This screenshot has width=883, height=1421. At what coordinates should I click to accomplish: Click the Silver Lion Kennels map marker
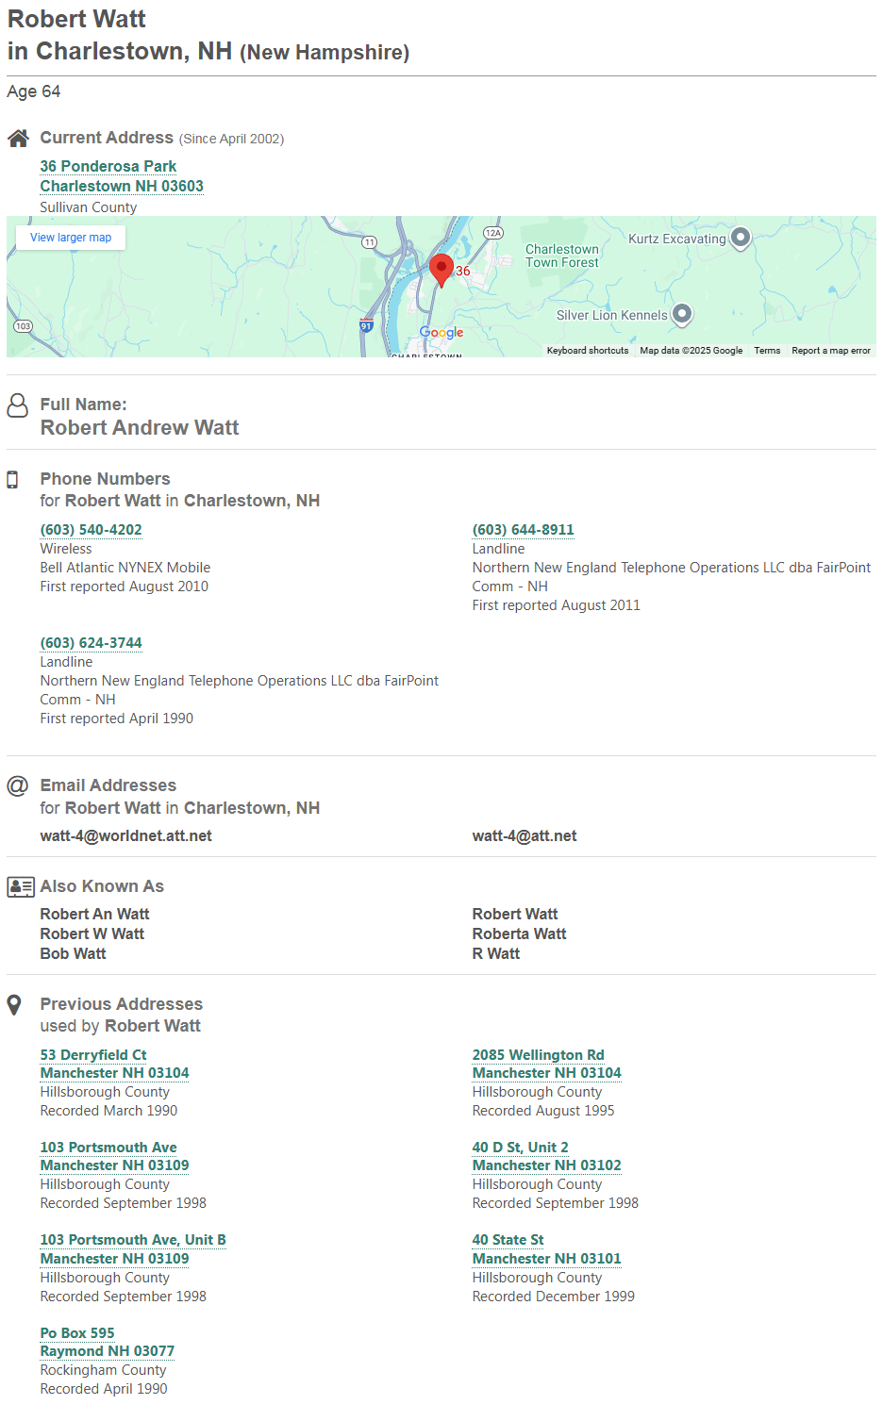coord(682,314)
